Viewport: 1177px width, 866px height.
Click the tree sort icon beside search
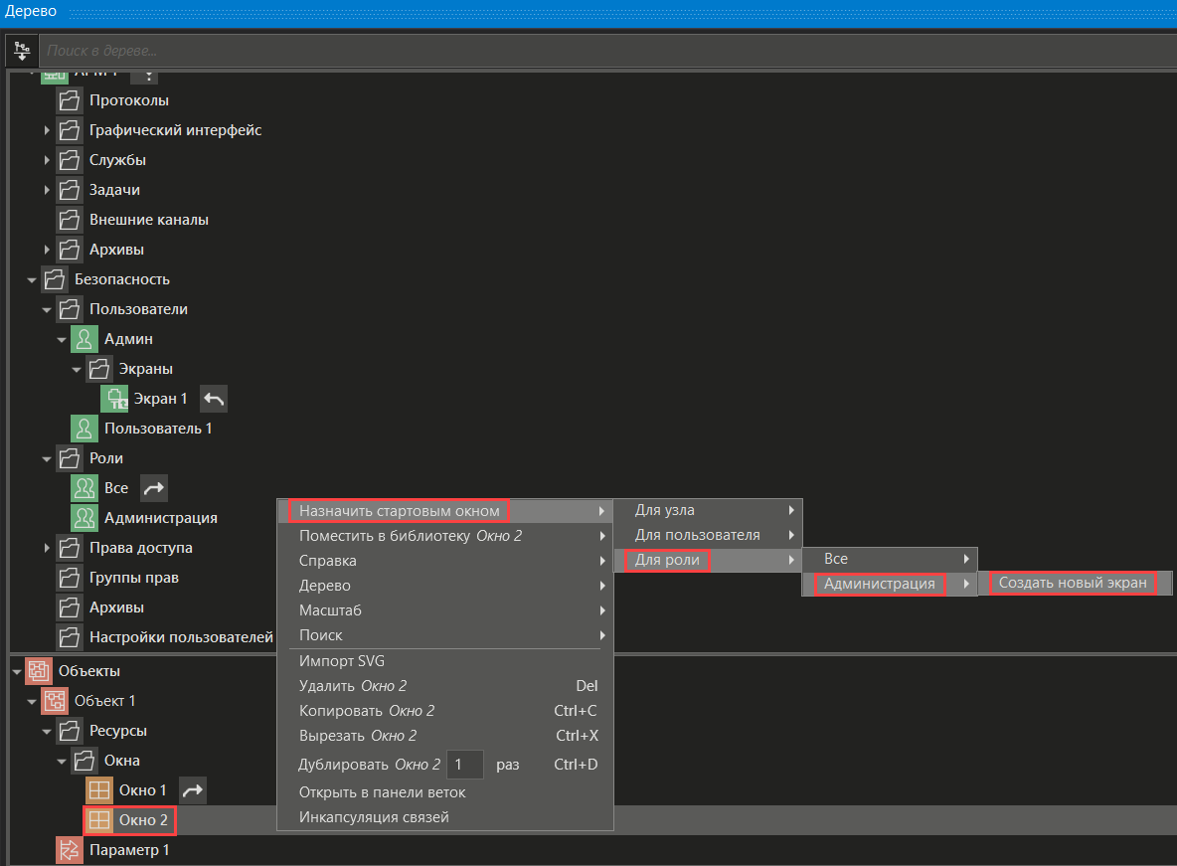(22, 50)
